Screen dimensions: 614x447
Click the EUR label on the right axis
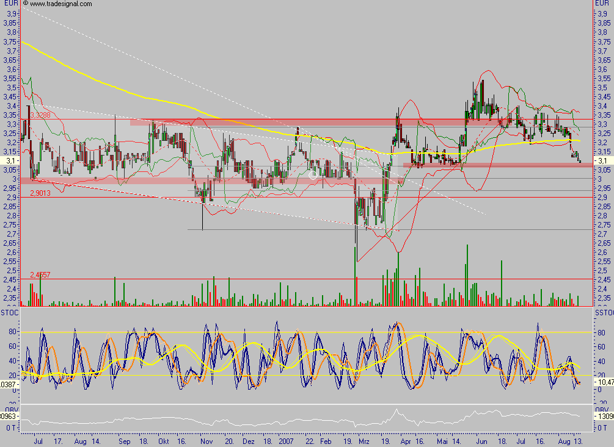[x=602, y=4]
